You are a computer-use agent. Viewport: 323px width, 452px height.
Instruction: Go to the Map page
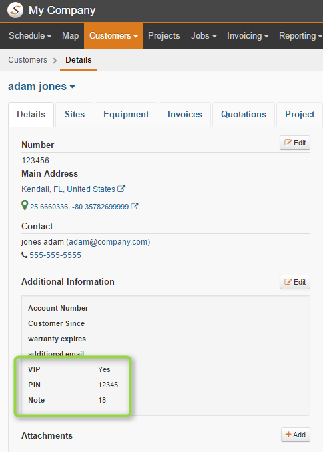[x=71, y=36]
